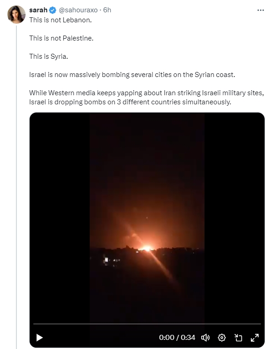Click the 'This is Syria.' tweet text
This screenshot has width=266, height=349.
(49, 56)
